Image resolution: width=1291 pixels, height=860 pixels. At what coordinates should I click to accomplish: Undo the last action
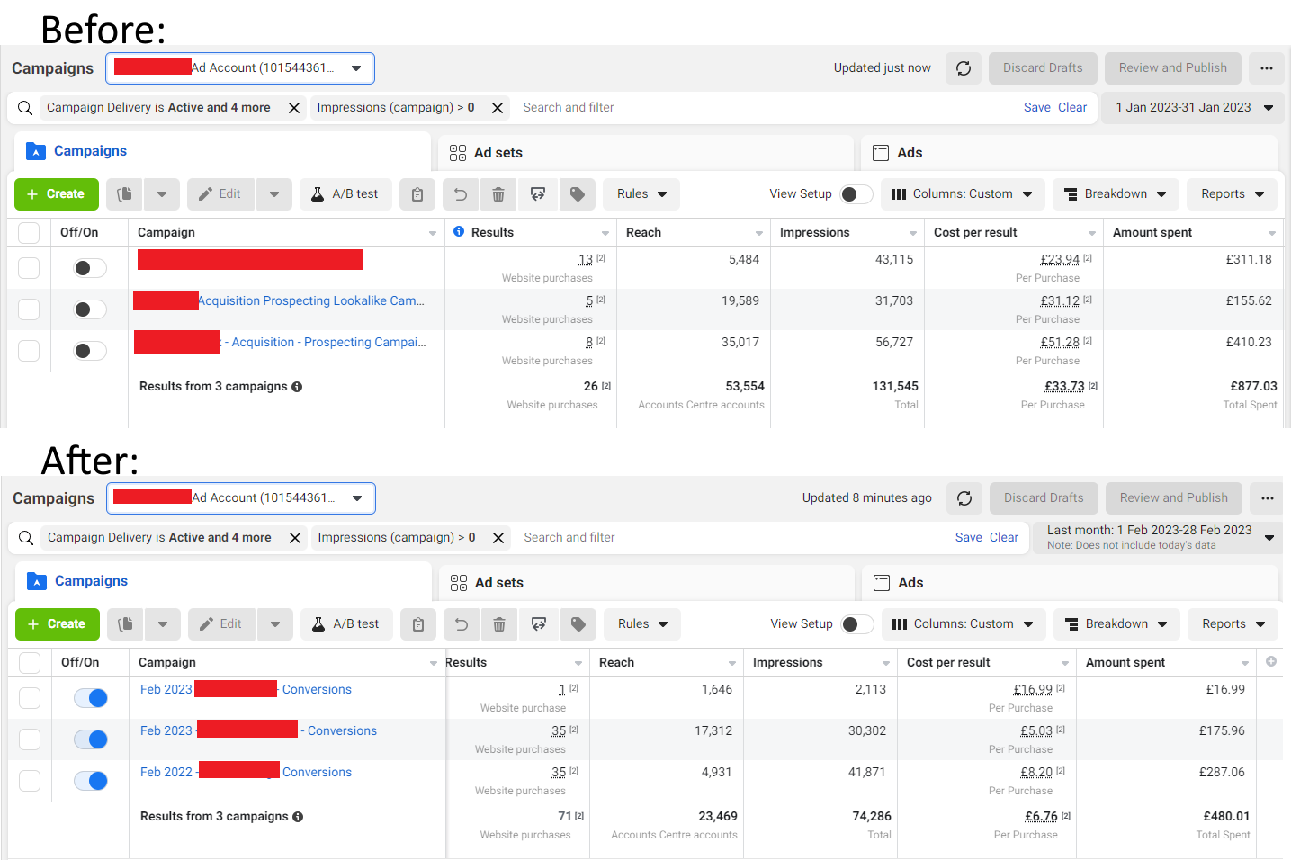[460, 193]
